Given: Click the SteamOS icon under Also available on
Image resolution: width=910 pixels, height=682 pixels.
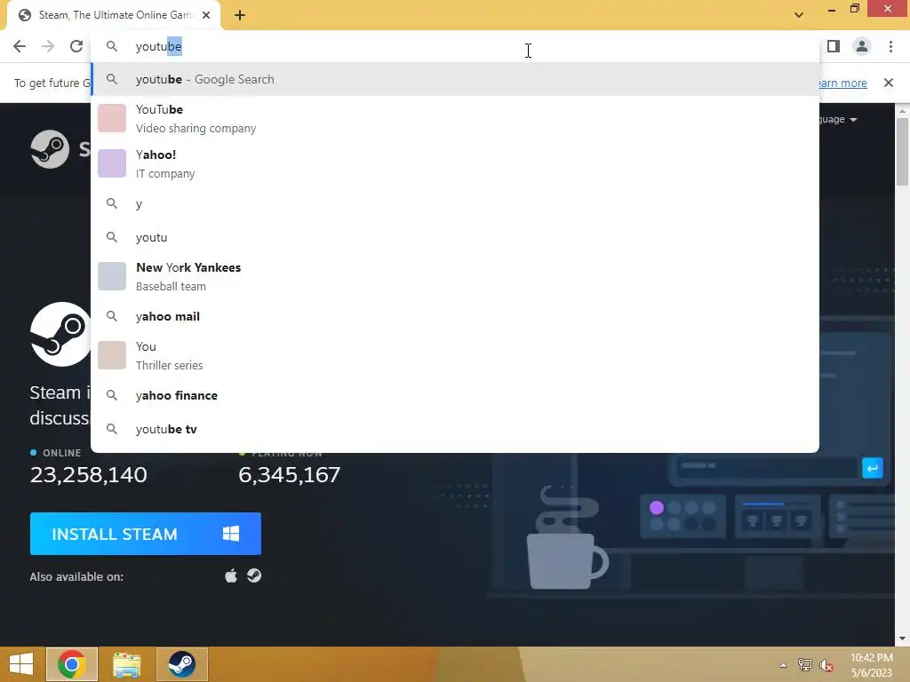Looking at the screenshot, I should click(x=254, y=575).
